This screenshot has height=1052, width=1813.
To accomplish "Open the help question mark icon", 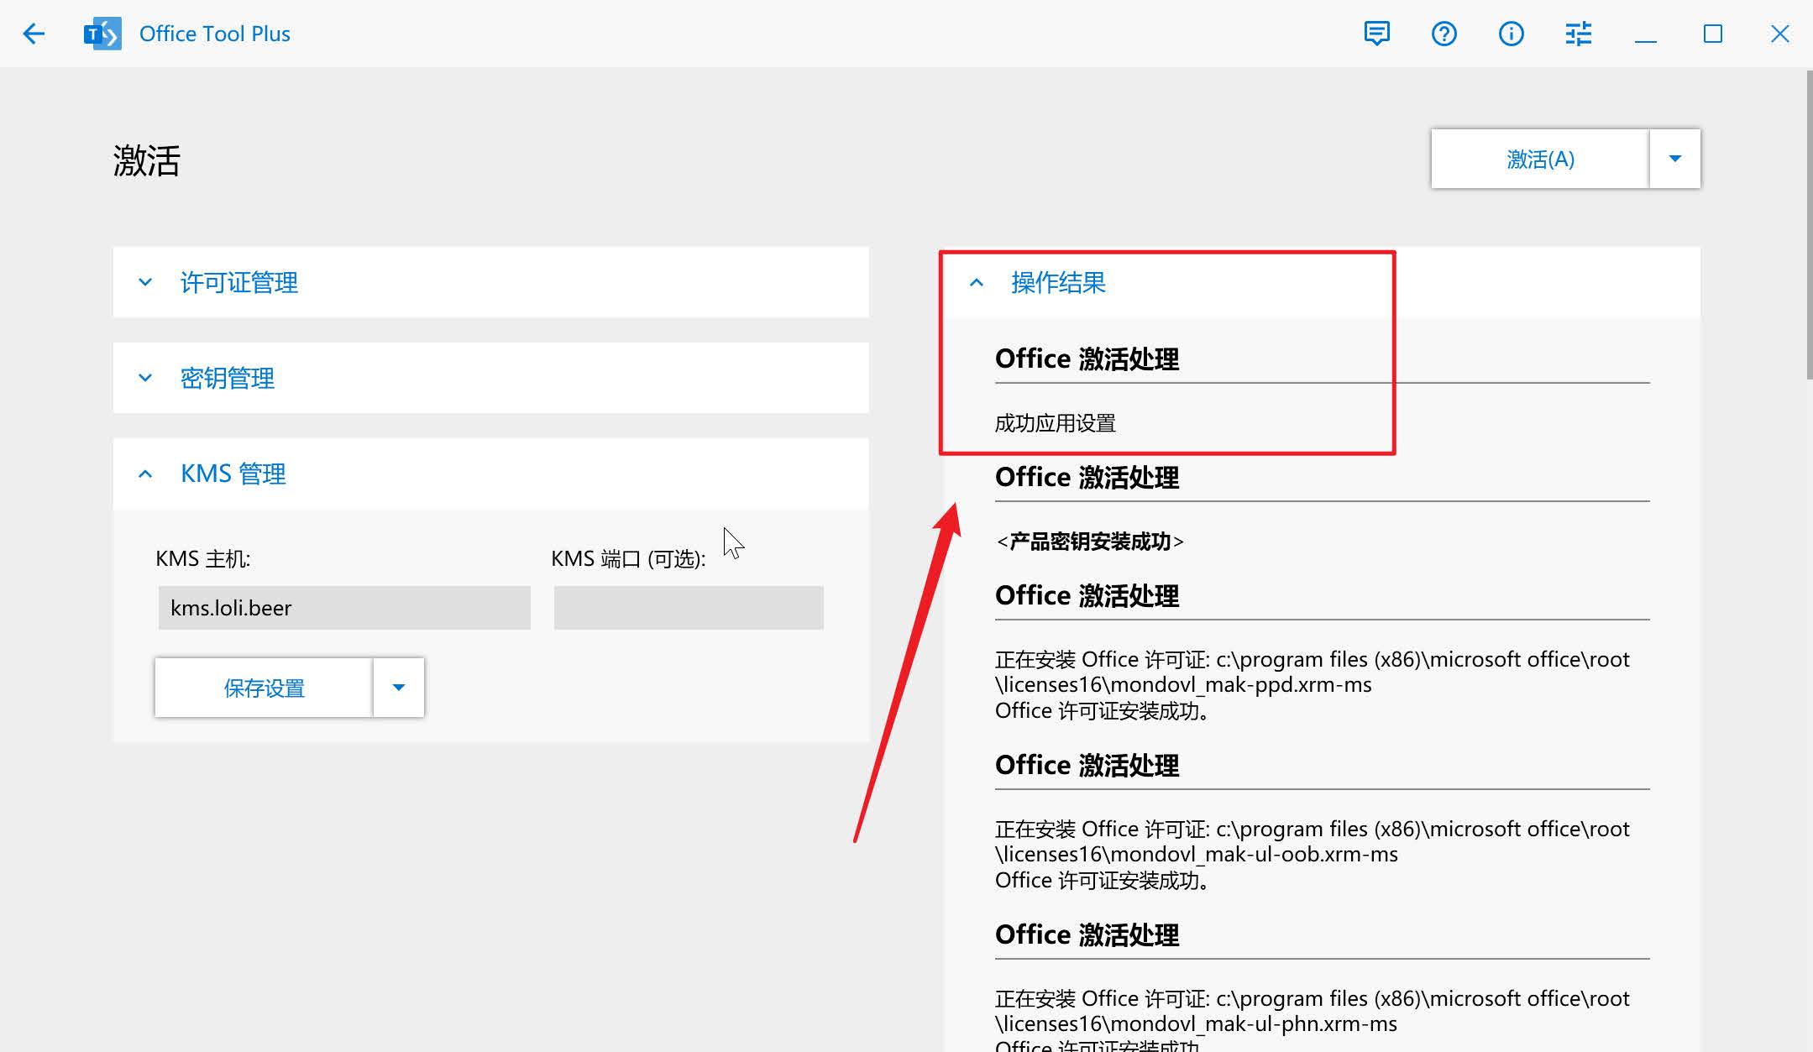I will (x=1444, y=34).
